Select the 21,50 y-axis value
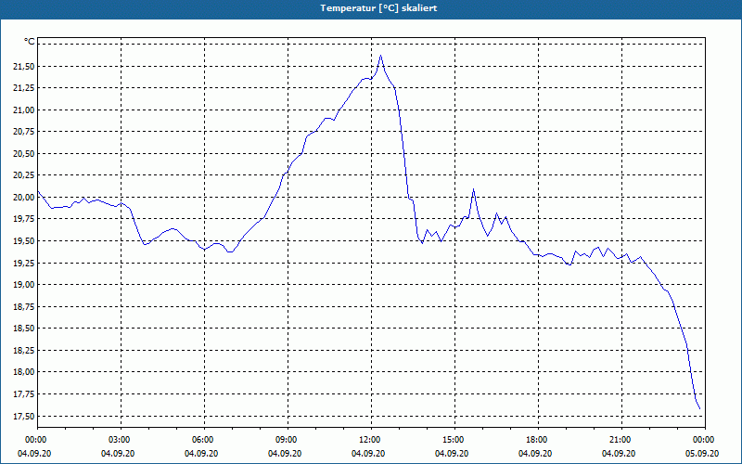This screenshot has width=742, height=464. point(24,66)
